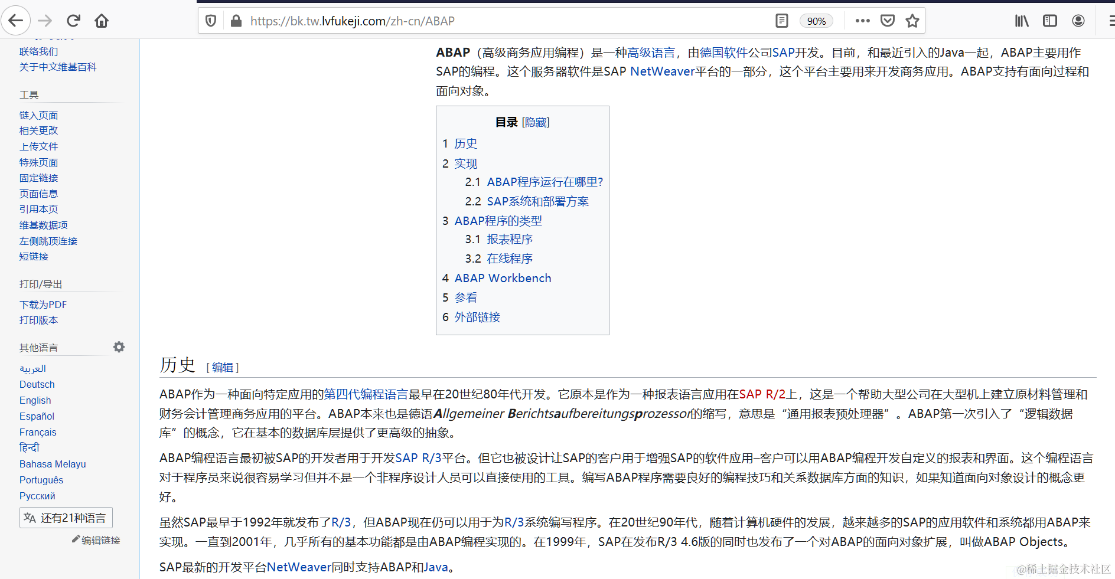Viewport: 1115px width, 579px height.
Task: Open 关于中文维基百科 sidebar link
Action: tap(58, 67)
